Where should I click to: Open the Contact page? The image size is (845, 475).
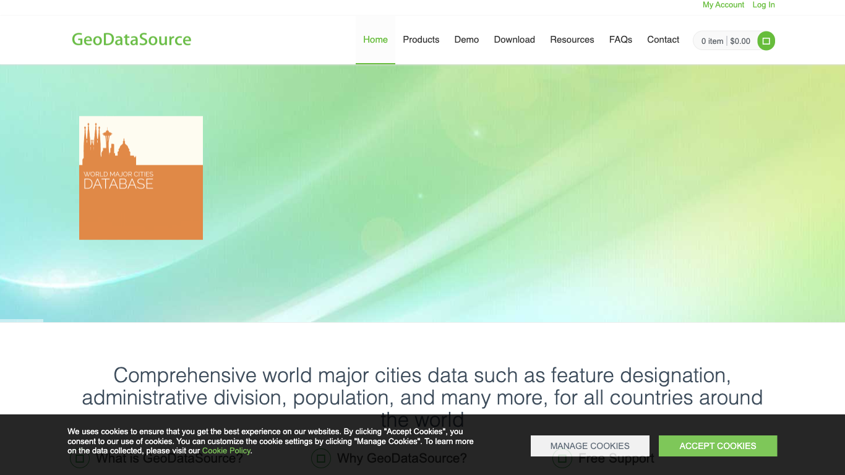point(663,40)
